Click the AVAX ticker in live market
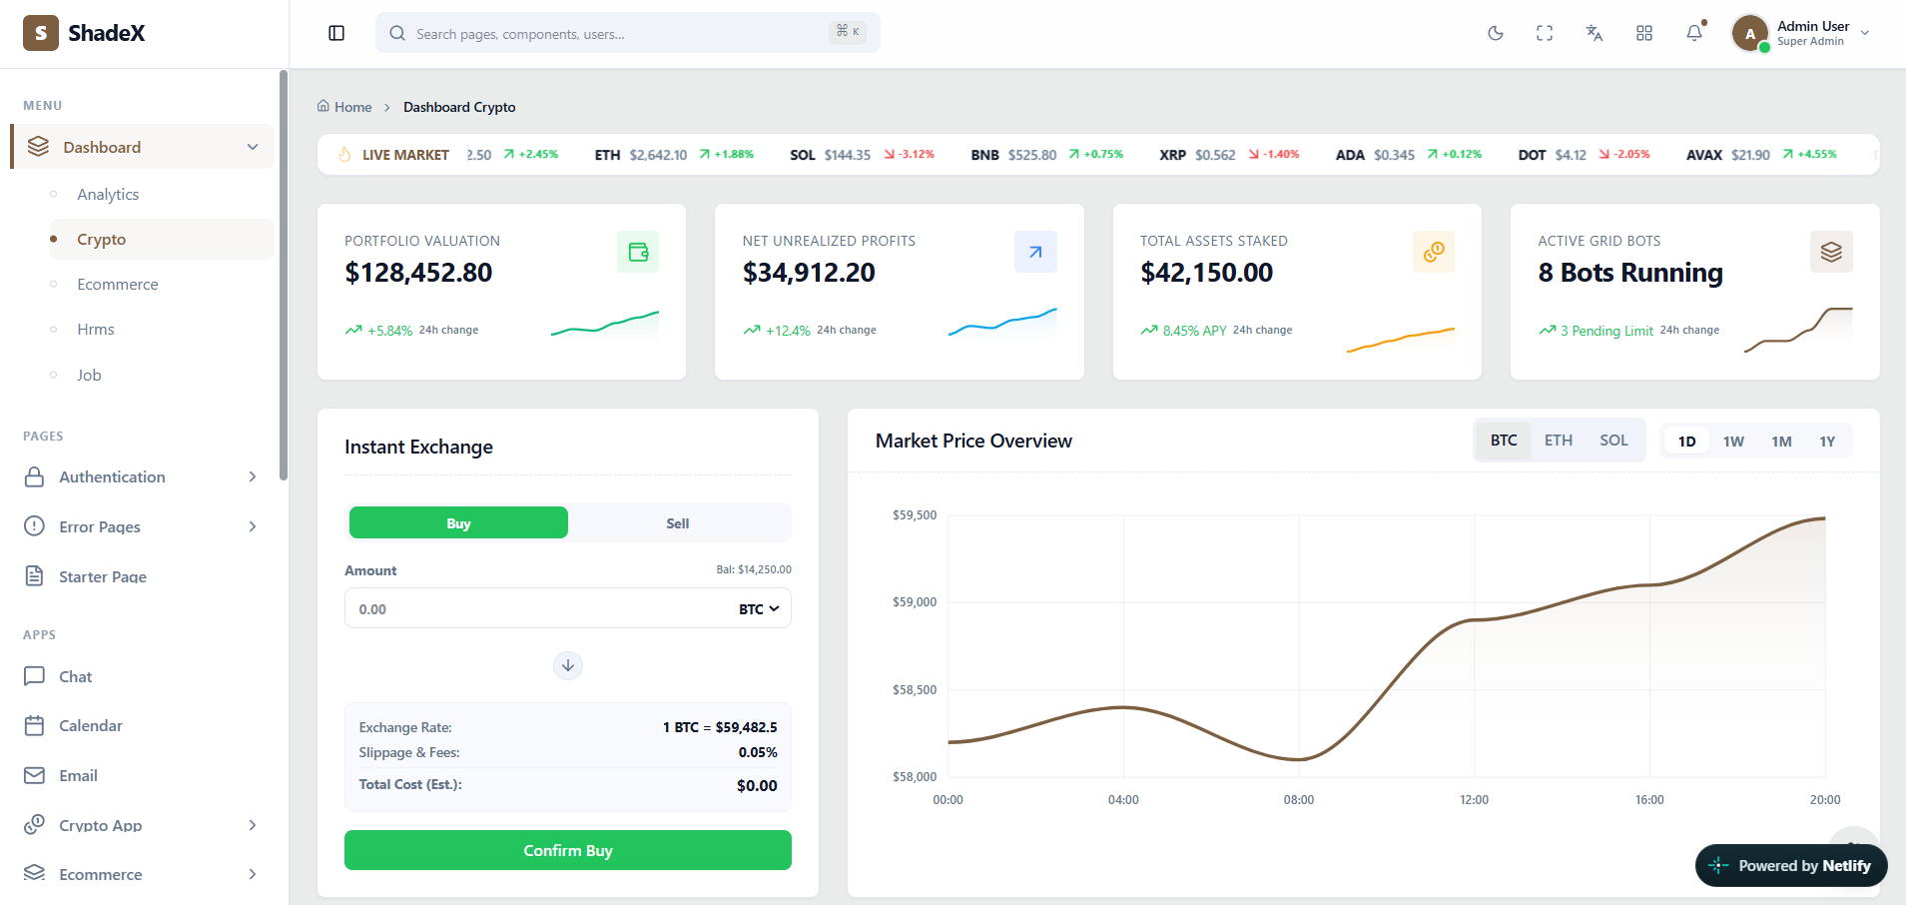Screen dimensions: 1906x905 click(x=1761, y=155)
